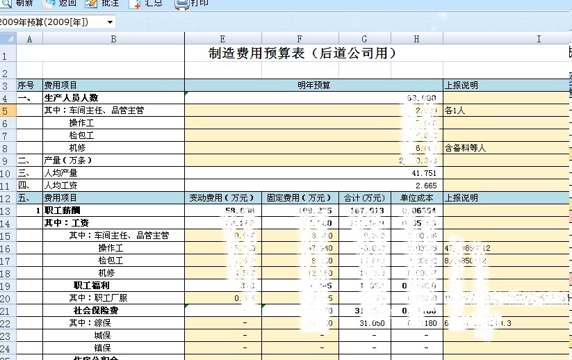Click the 序号 header cell

[30, 85]
